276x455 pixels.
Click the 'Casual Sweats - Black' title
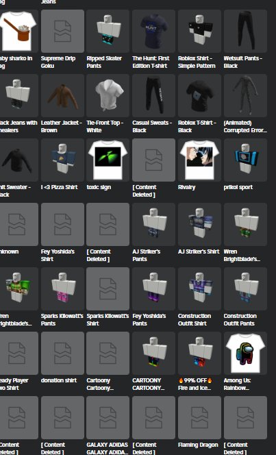tap(152, 127)
